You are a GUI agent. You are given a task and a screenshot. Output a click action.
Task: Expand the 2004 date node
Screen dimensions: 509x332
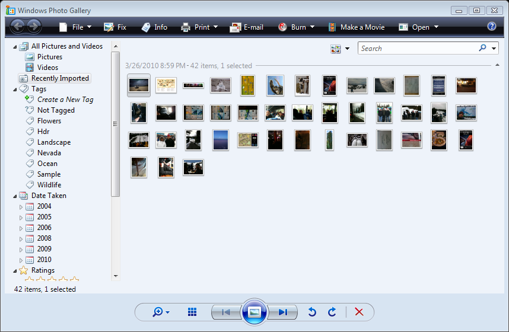coord(21,207)
